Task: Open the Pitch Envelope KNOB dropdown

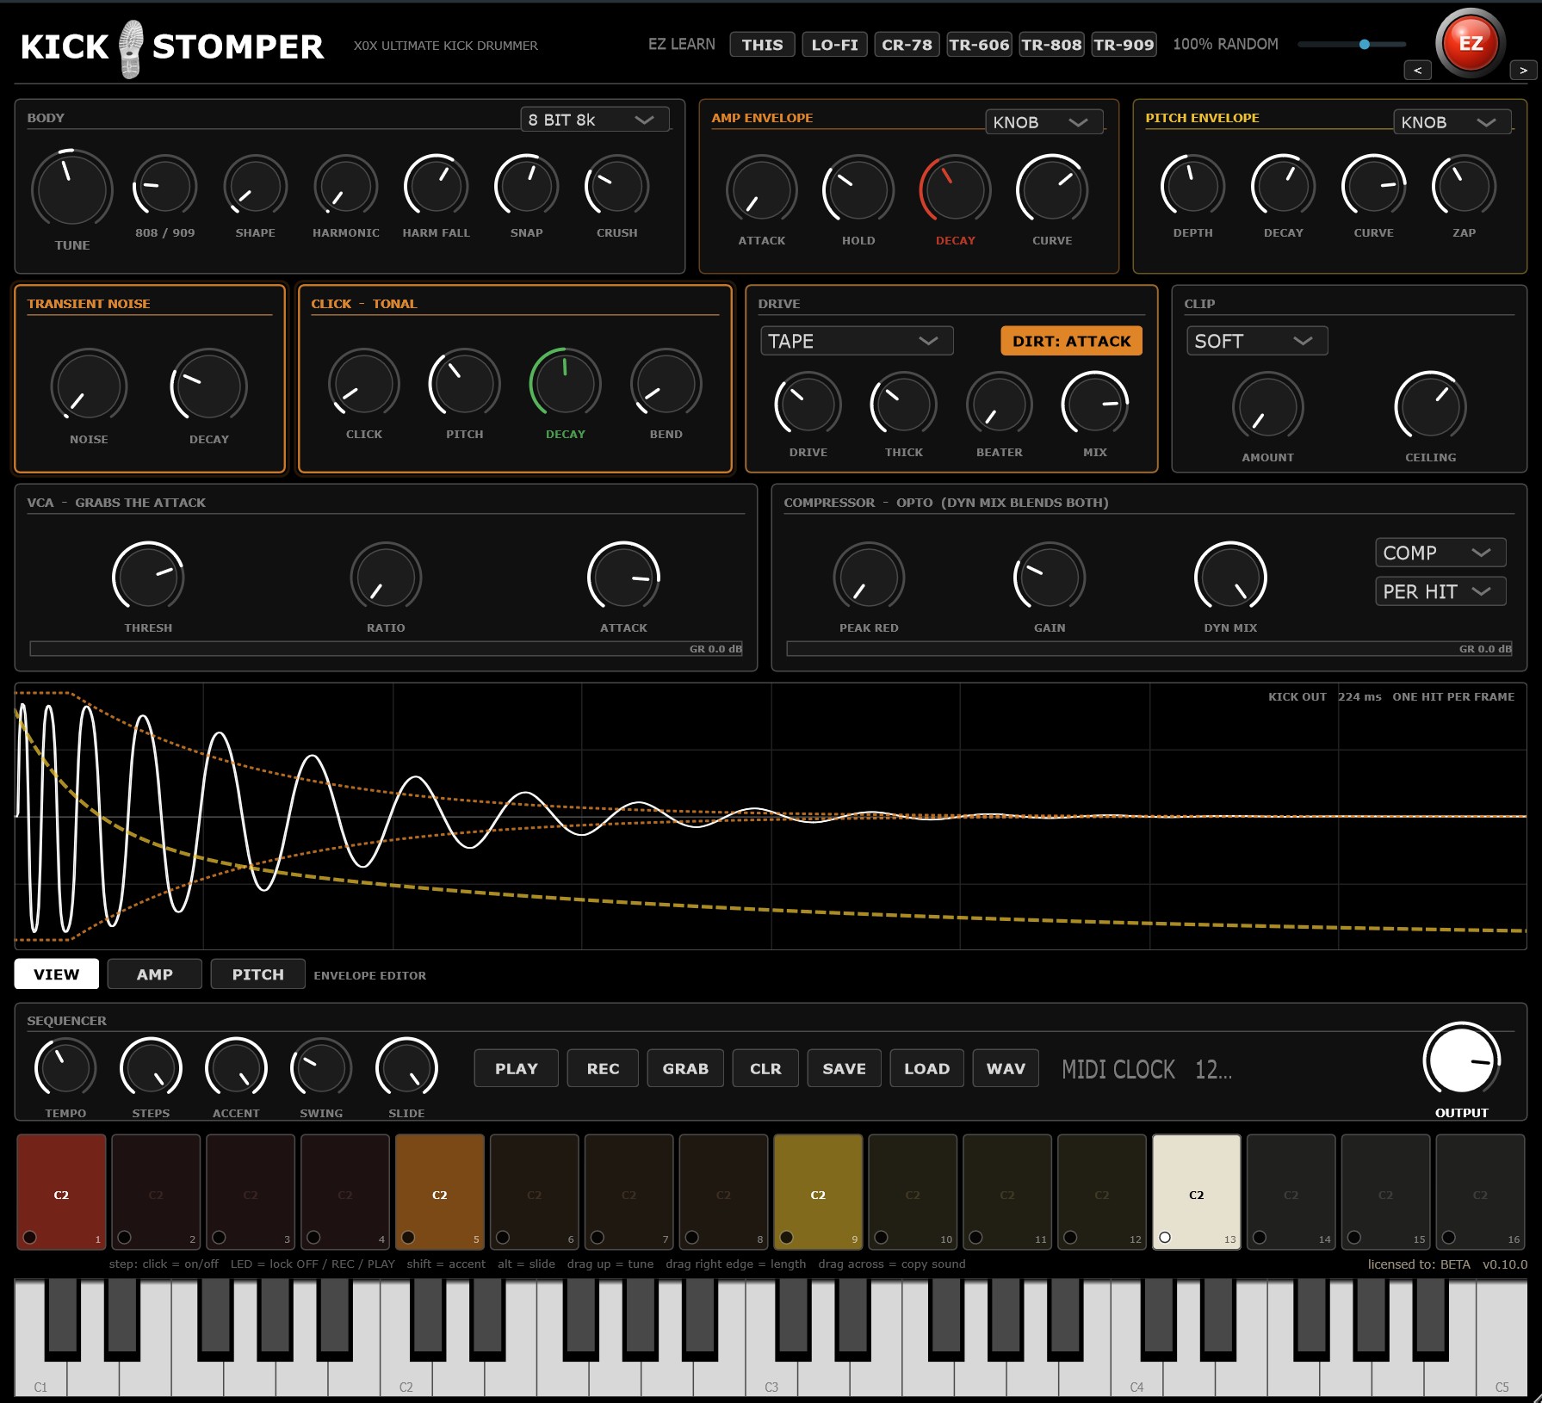Action: coord(1452,122)
